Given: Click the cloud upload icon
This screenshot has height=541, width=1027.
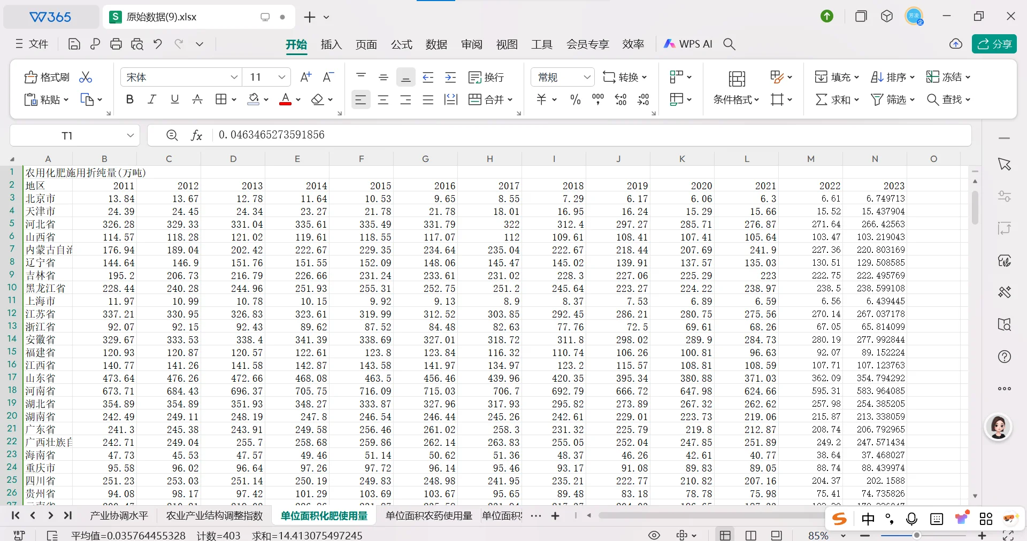Looking at the screenshot, I should point(956,44).
